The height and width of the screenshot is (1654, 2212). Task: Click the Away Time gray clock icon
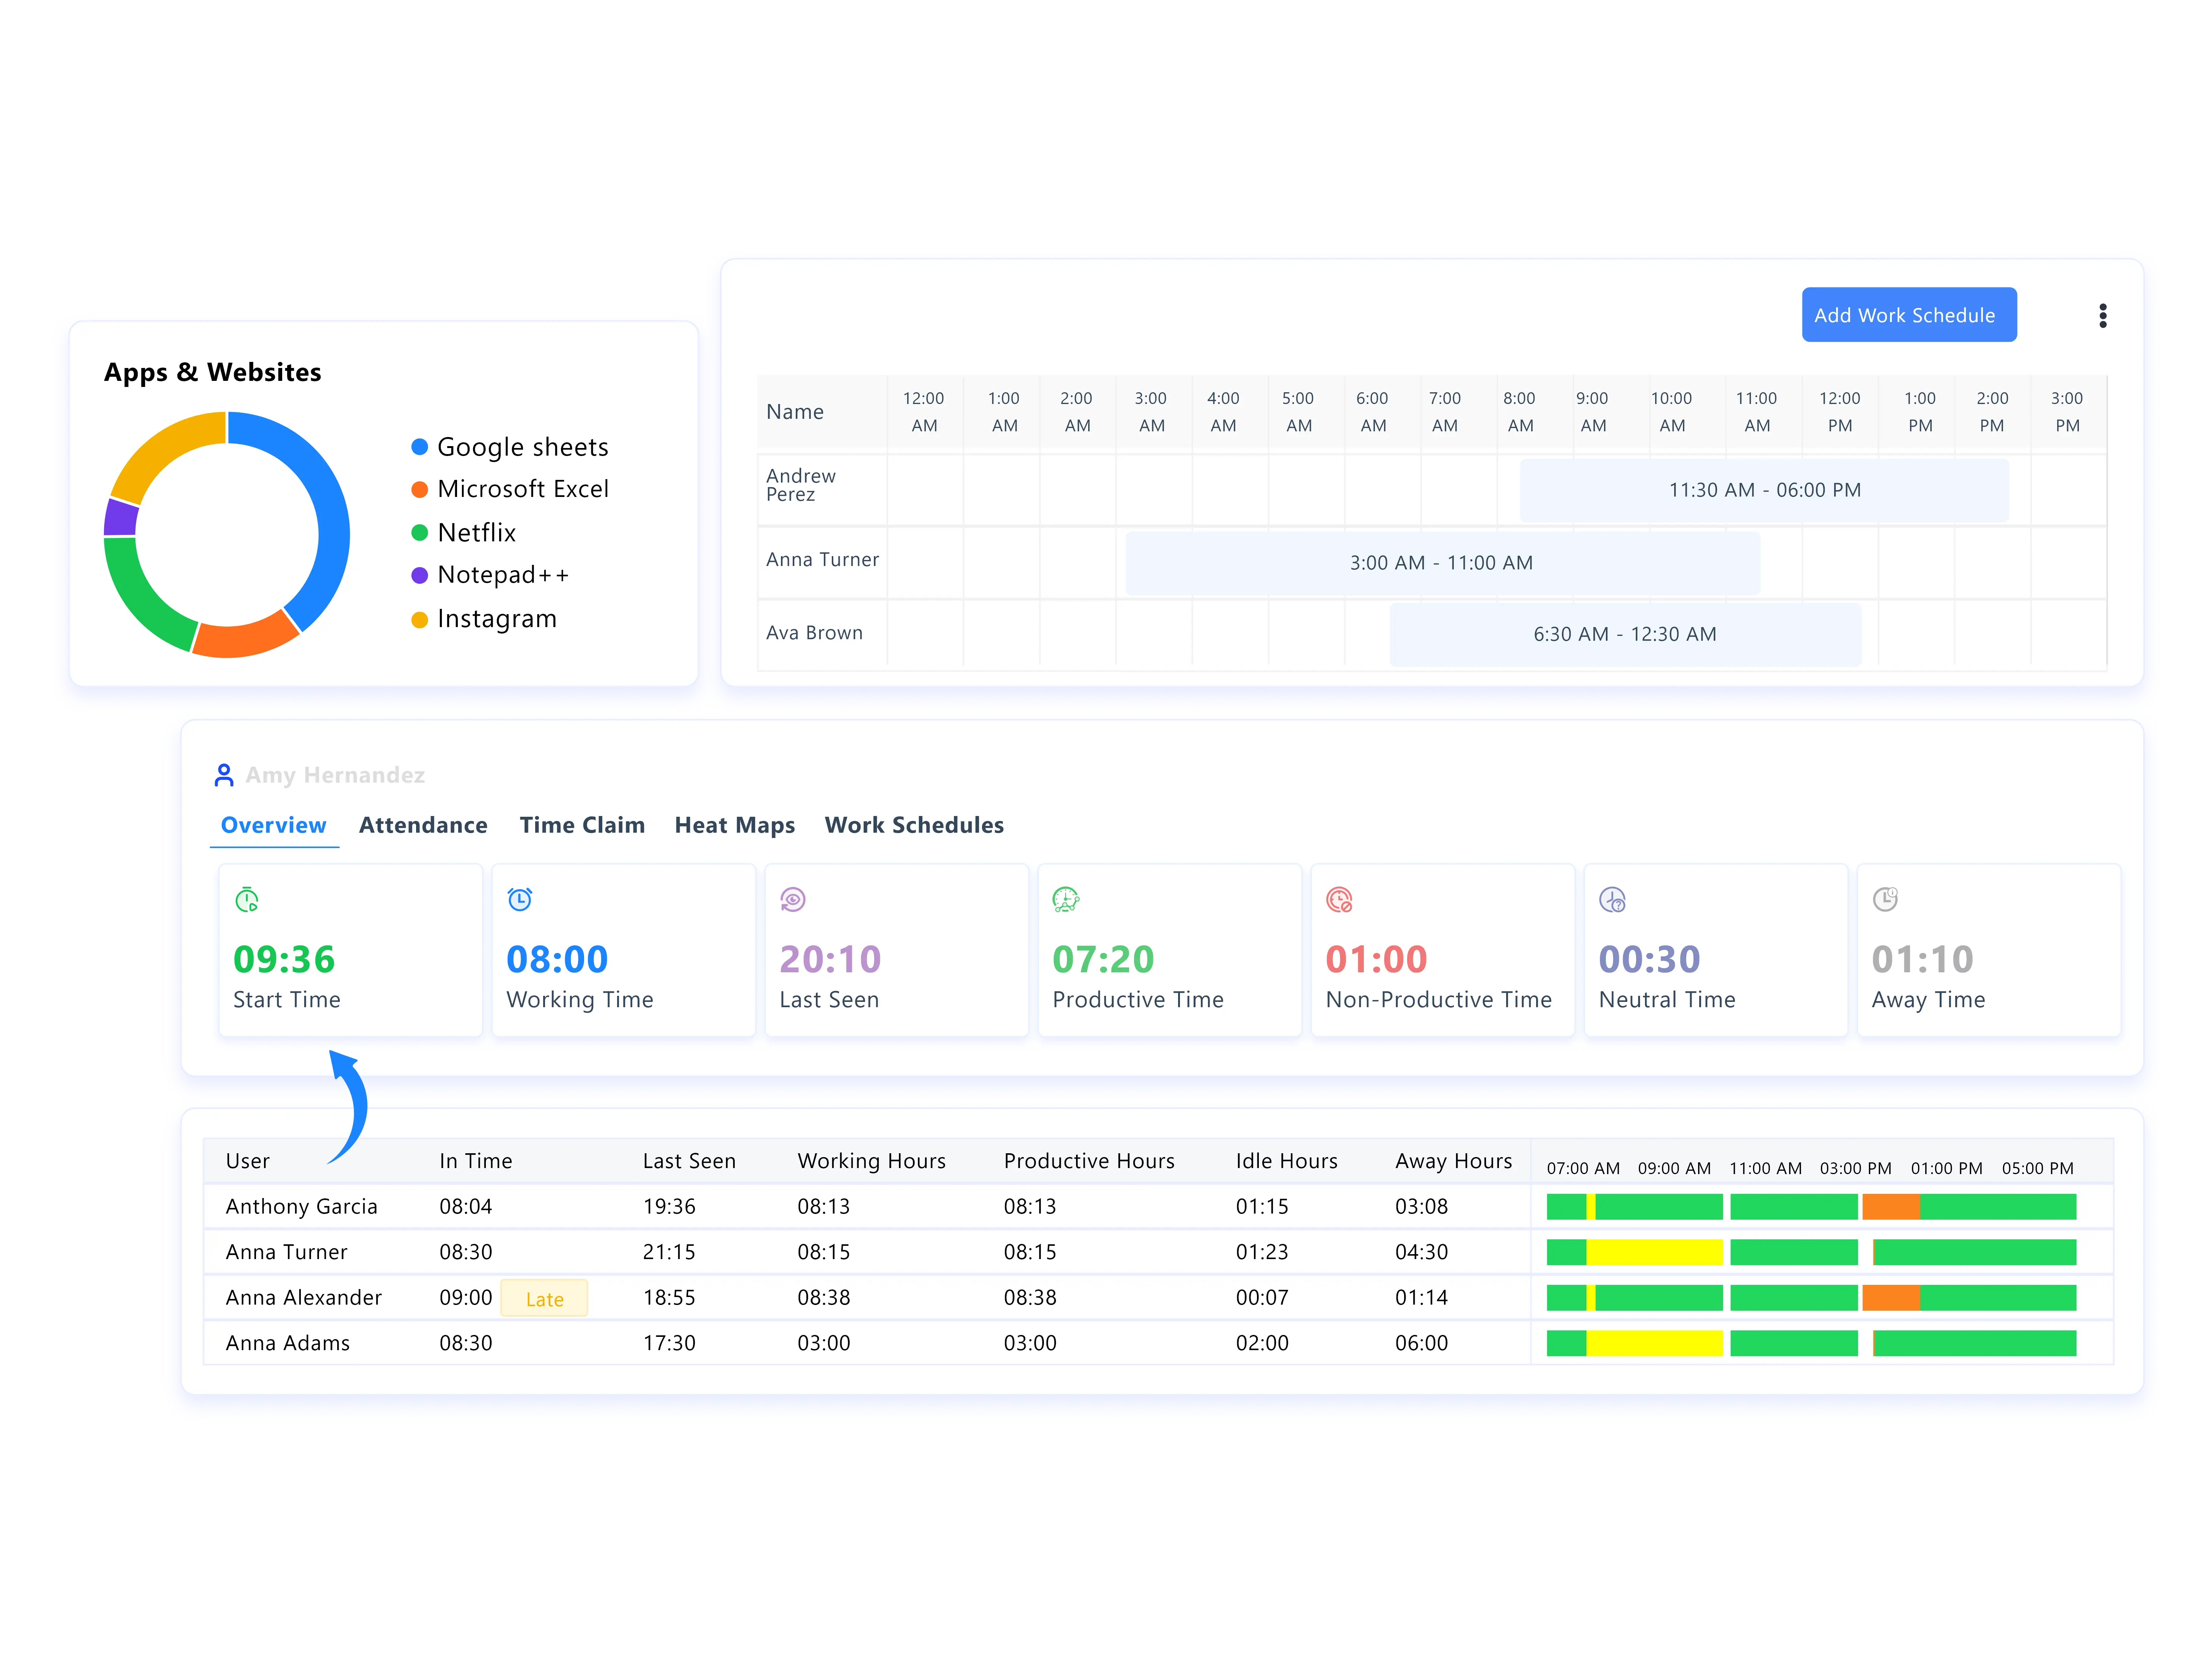click(1885, 899)
